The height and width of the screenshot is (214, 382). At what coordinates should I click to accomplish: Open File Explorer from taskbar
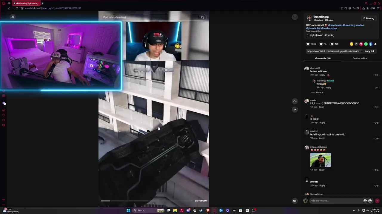pyautogui.click(x=175, y=210)
